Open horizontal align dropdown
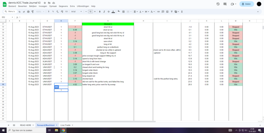 tap(136, 12)
